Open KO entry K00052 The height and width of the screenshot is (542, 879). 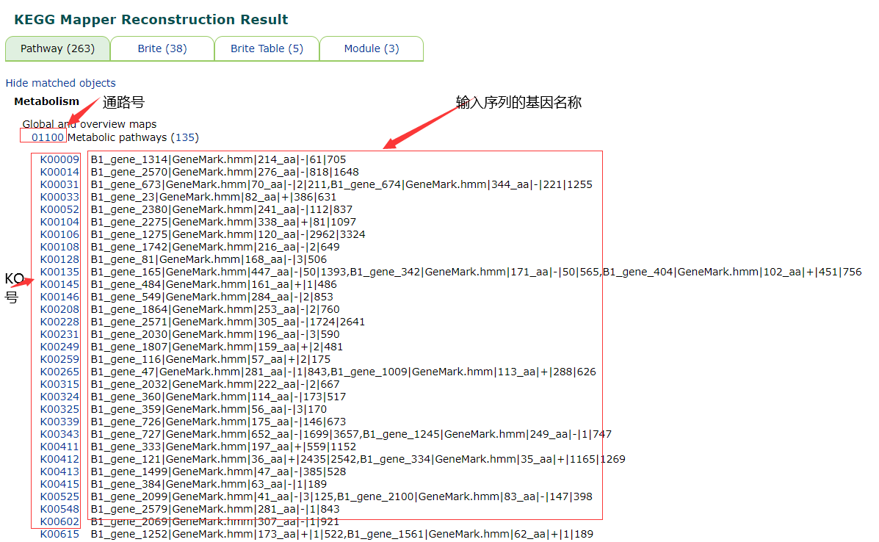[x=59, y=209]
